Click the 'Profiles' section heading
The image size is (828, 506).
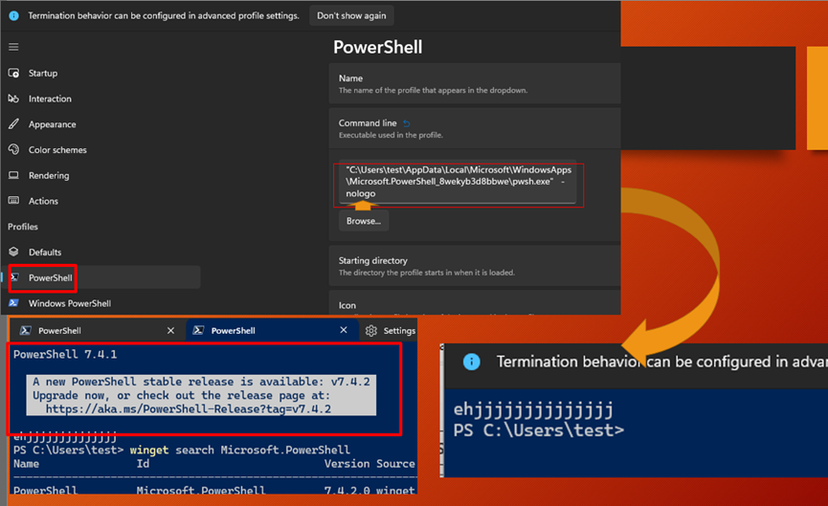(23, 227)
